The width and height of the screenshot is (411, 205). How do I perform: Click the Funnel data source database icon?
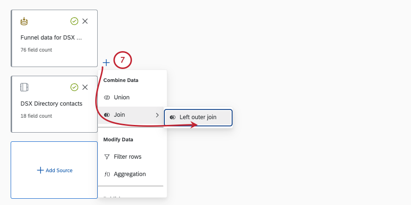click(x=24, y=21)
